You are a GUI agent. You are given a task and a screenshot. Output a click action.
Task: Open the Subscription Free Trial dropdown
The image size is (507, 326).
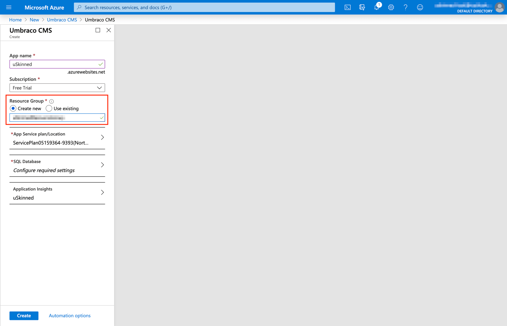click(57, 88)
